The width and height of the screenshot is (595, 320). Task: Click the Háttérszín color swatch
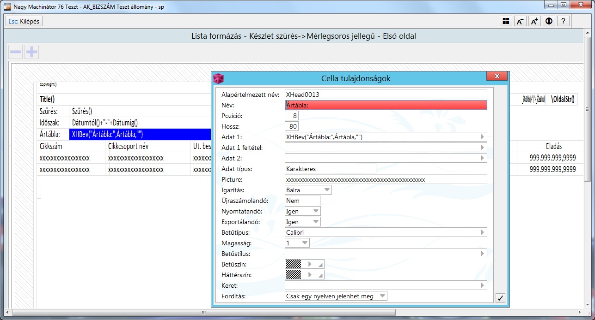[294, 275]
